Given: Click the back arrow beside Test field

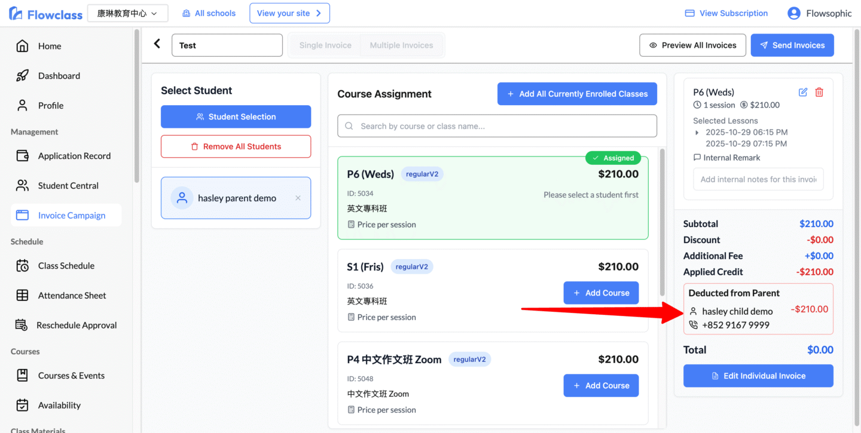Looking at the screenshot, I should [157, 44].
